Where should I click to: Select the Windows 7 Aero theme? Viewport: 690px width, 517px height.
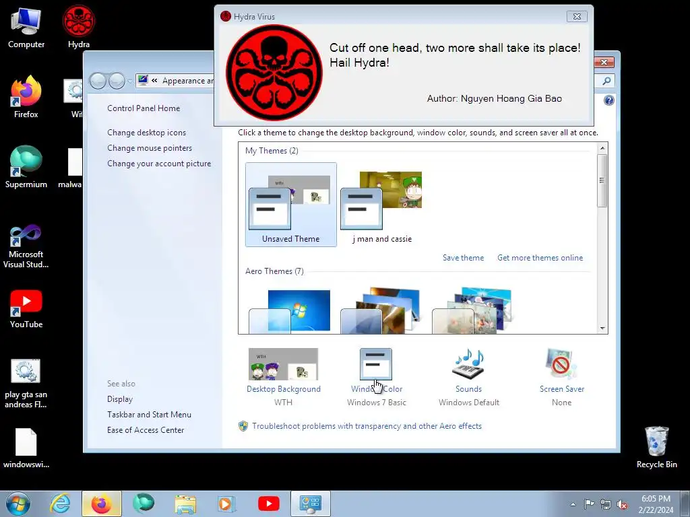[290, 311]
